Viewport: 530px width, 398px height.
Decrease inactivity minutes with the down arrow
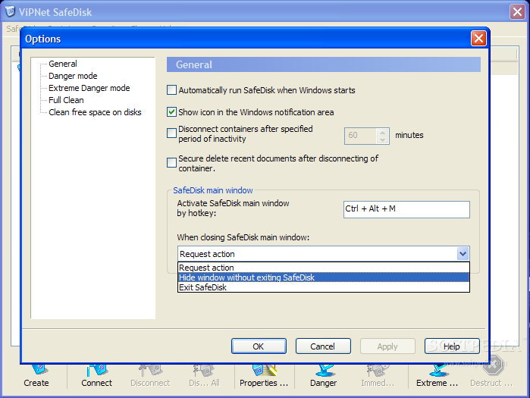click(x=382, y=139)
